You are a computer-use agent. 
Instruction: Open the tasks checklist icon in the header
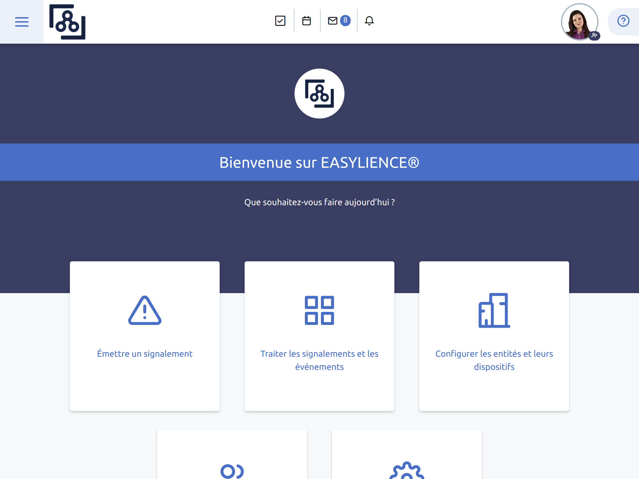(280, 21)
